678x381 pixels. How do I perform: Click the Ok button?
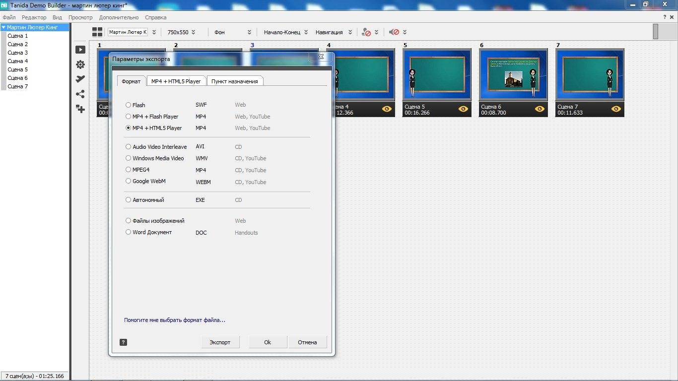point(268,342)
